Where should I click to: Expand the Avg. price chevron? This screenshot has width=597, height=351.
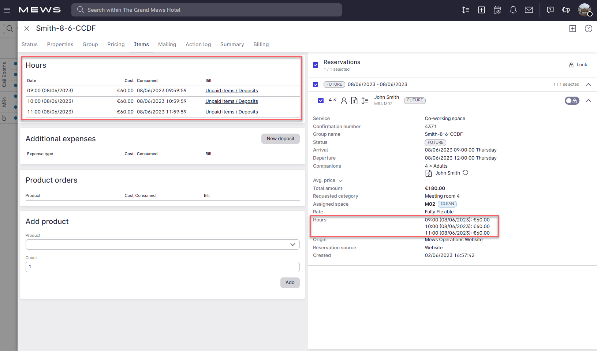(x=340, y=181)
